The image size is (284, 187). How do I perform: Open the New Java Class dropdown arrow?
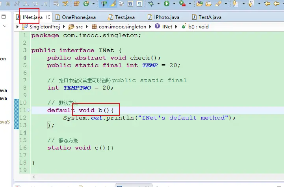point(93,4)
